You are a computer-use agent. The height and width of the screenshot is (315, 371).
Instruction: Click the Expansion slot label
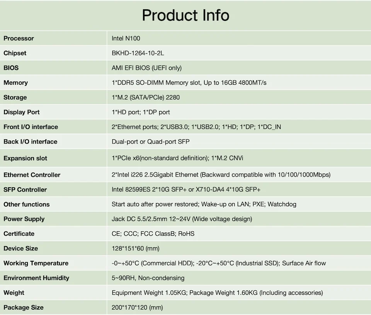coord(25,158)
